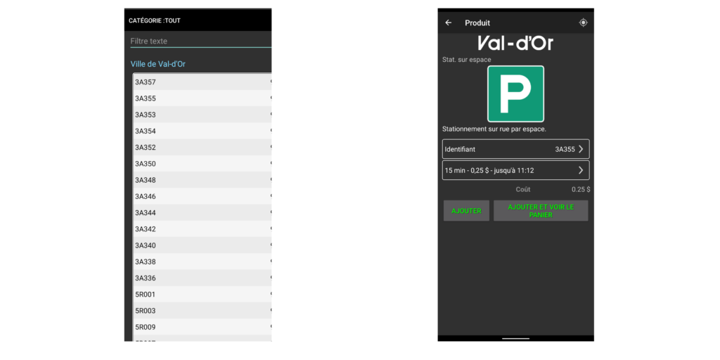This screenshot has width=720, height=360.
Task: Tap the green P parking sign image
Action: (515, 94)
